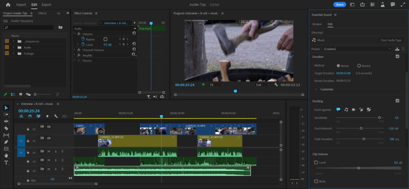Viewport: 409px width, 189px height.
Task: Expand the Channel Volume effect
Action: tap(75, 50)
